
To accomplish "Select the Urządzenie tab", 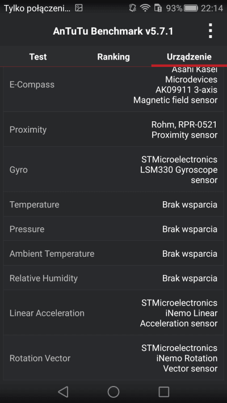I will coord(189,57).
